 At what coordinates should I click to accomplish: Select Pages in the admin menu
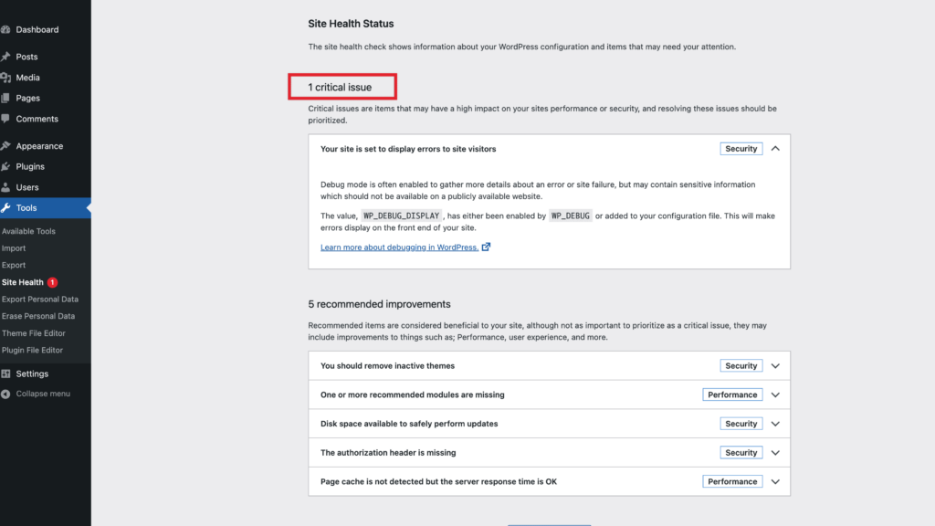28,98
